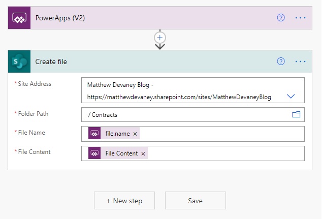The height and width of the screenshot is (219, 322).
Task: Remove the file.name dynamic token
Action: (135, 134)
